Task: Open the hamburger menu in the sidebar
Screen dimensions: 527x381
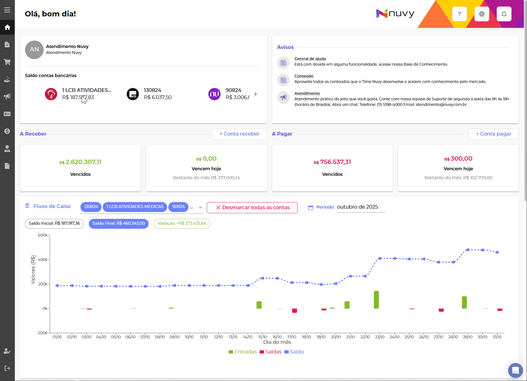Action: coord(7,10)
